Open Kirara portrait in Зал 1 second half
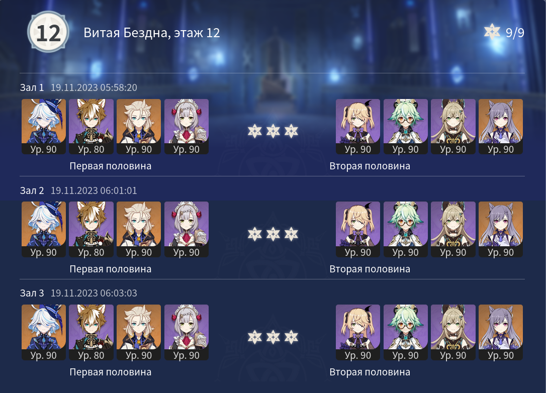 point(453,127)
